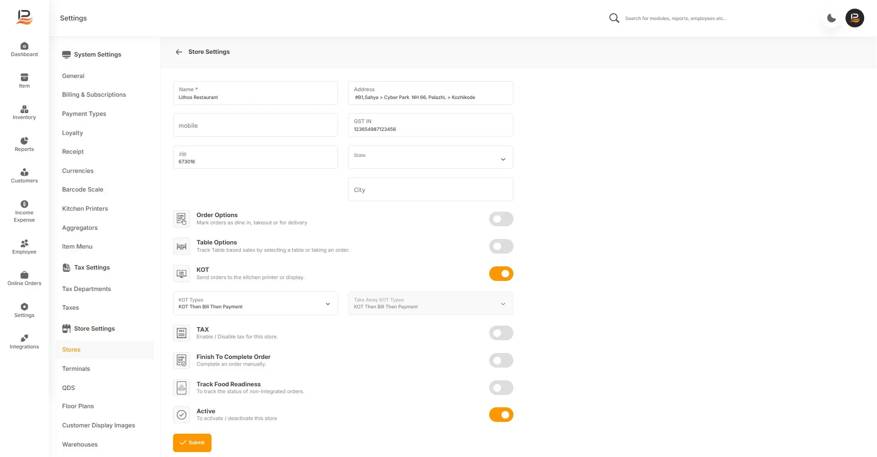The width and height of the screenshot is (877, 457).
Task: Turn off the KOT toggle
Action: 501,274
